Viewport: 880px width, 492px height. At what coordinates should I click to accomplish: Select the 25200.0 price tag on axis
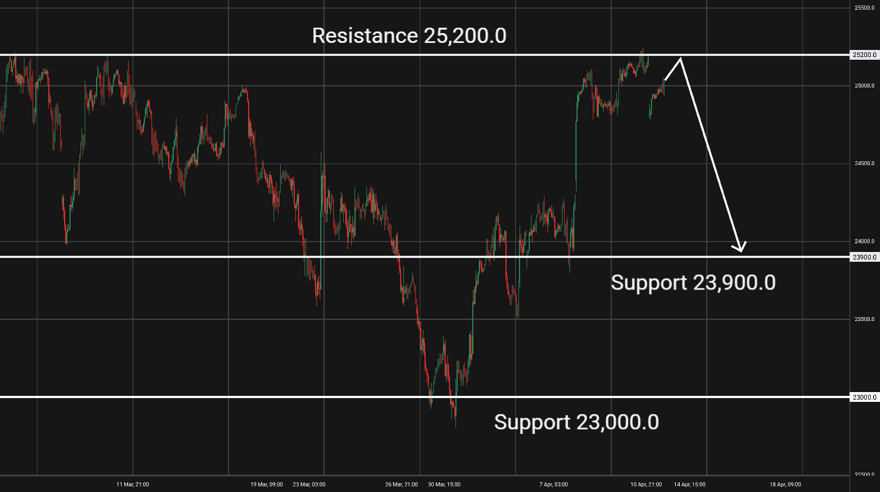click(x=864, y=55)
